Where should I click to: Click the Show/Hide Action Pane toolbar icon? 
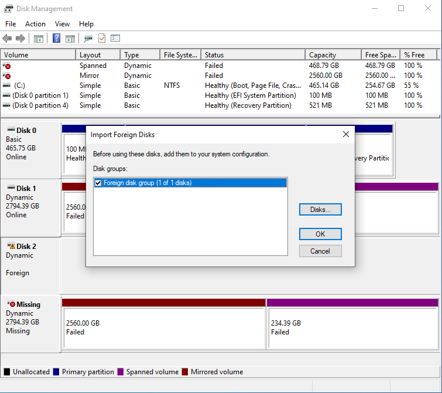[70, 38]
